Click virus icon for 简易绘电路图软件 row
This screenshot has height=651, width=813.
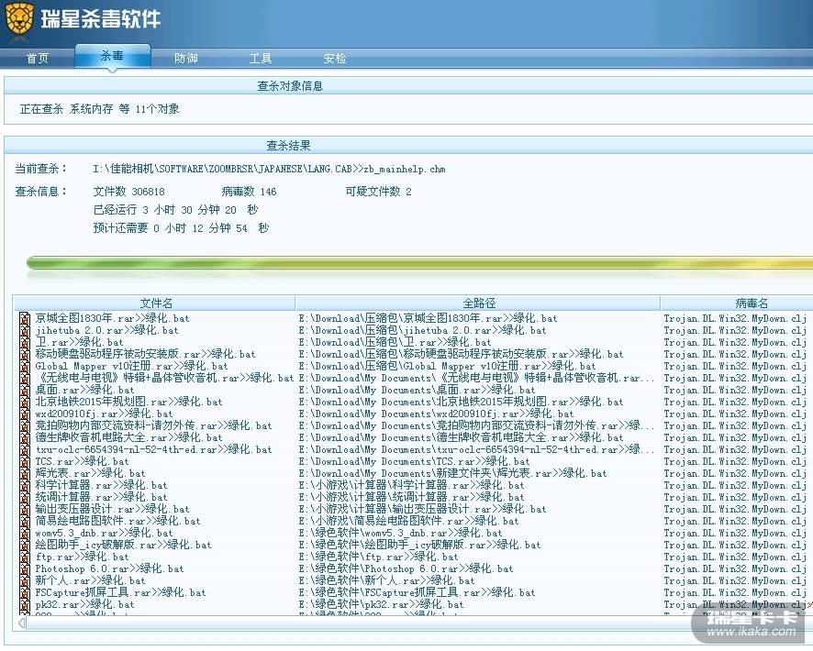(25, 521)
